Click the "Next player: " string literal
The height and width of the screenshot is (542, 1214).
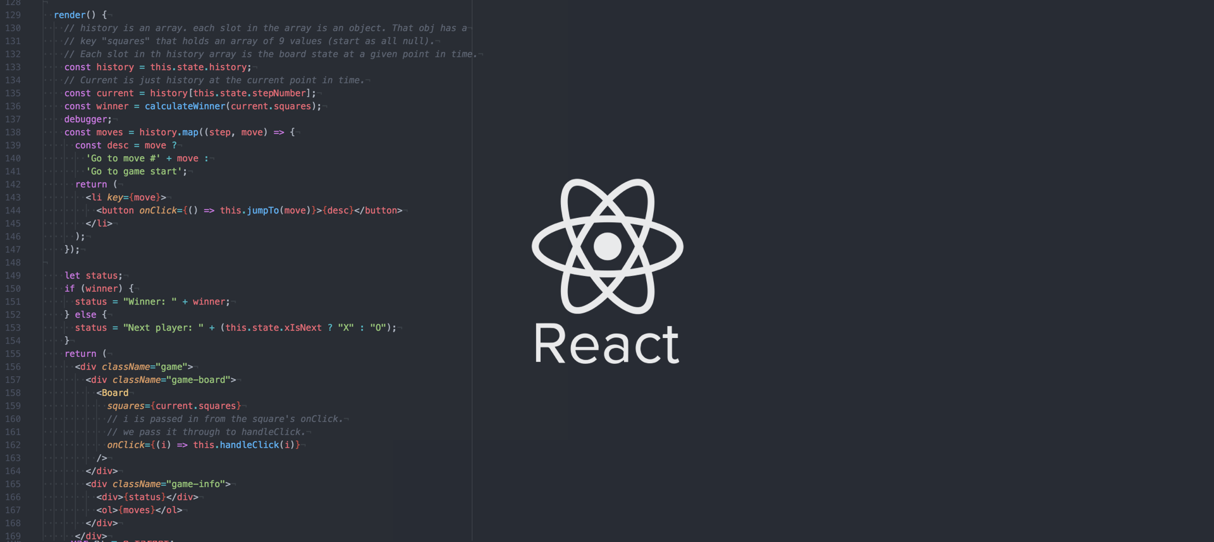pos(163,327)
